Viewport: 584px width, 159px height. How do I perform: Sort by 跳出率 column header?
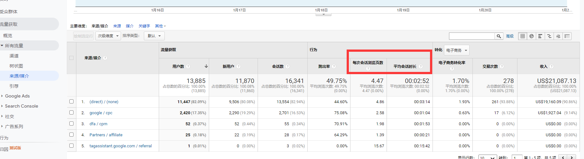tap(324, 67)
